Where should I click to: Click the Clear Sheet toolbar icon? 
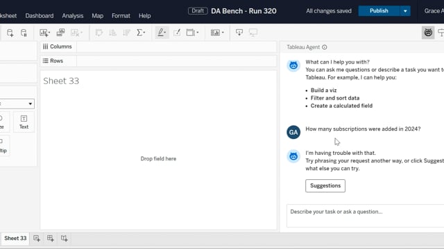(x=76, y=33)
